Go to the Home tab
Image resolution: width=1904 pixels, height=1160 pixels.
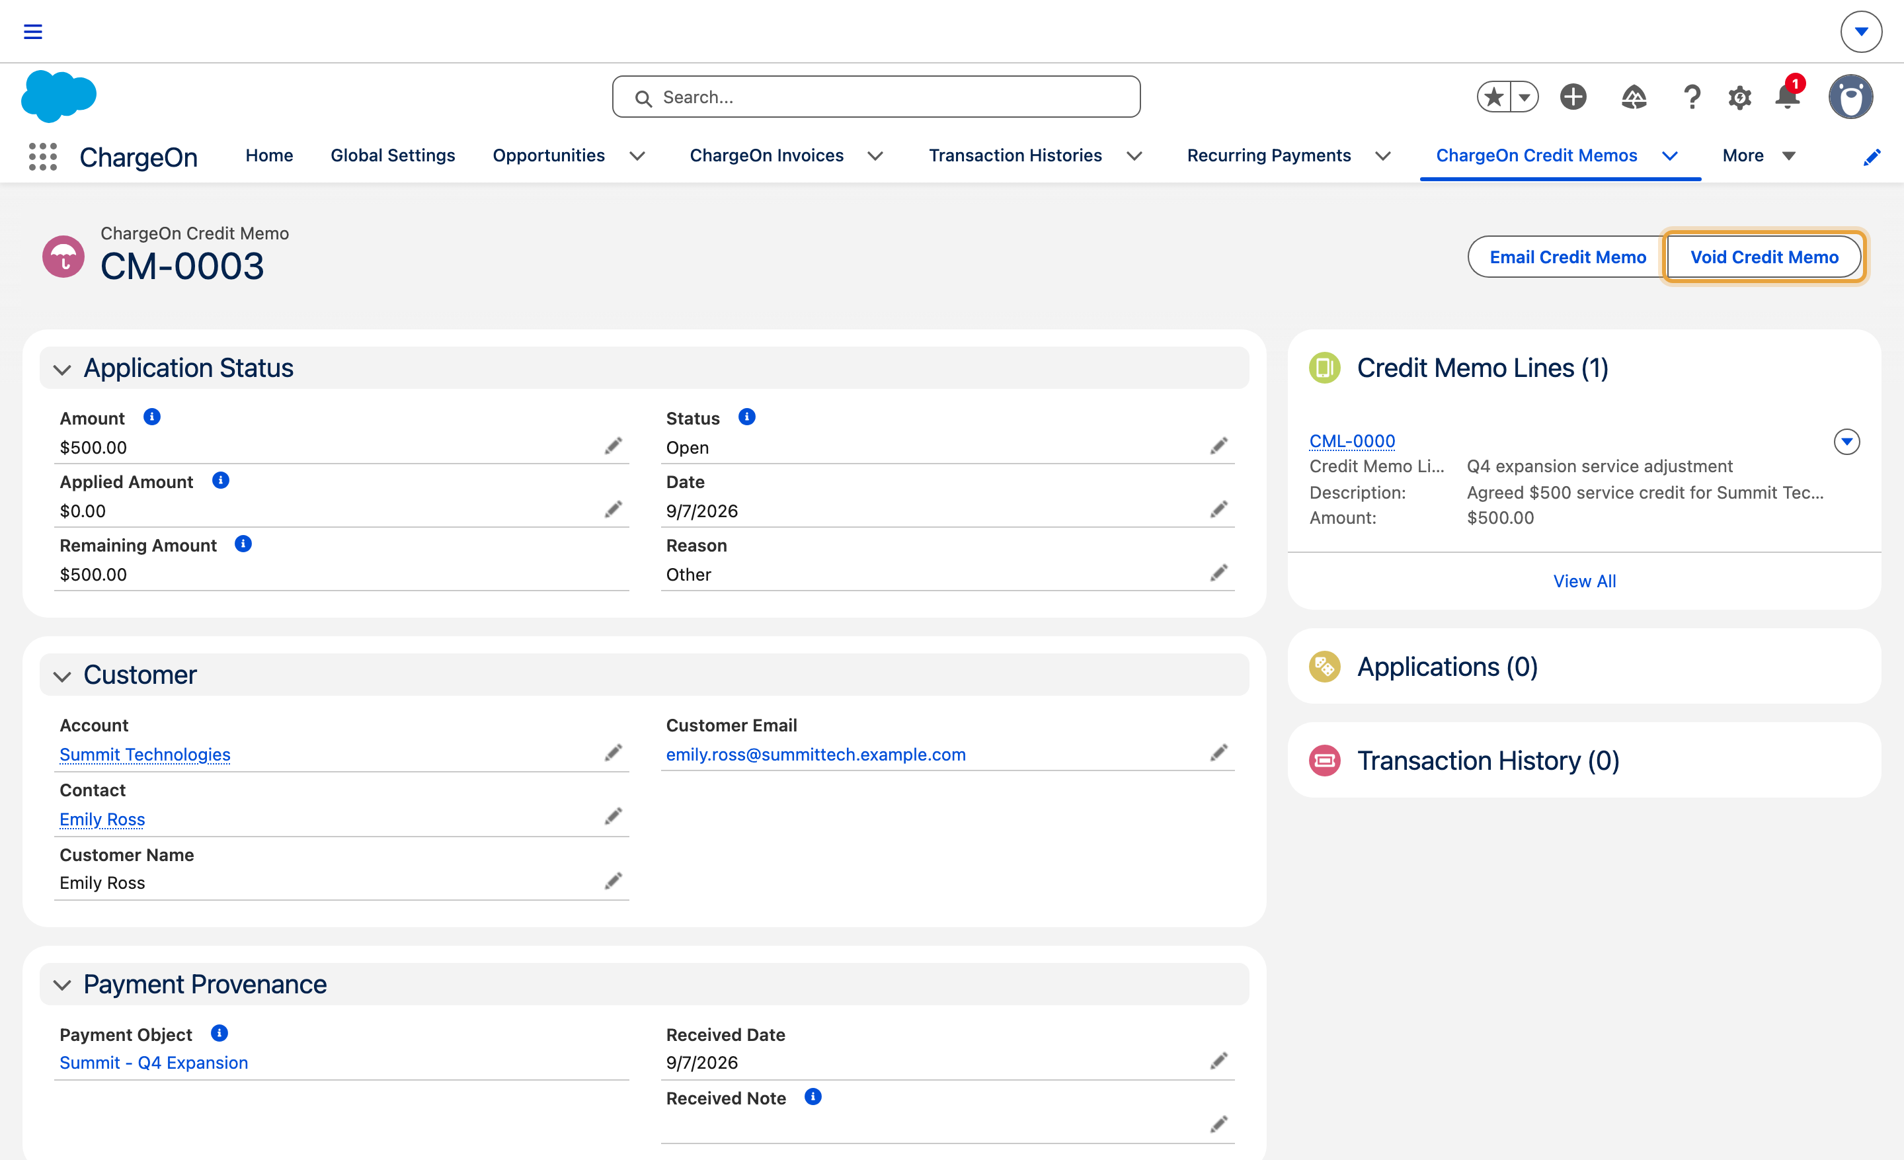point(269,156)
